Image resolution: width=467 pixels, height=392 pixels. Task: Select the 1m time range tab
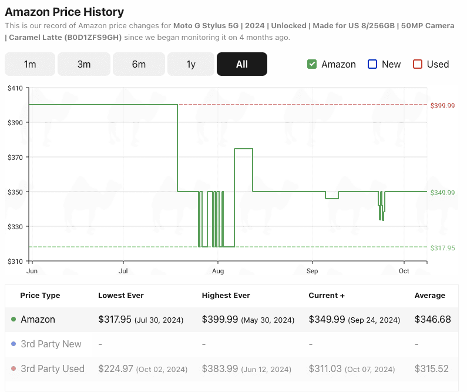coord(30,64)
